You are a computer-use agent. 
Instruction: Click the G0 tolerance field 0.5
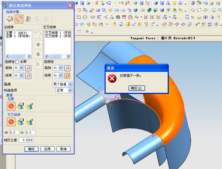point(14,133)
